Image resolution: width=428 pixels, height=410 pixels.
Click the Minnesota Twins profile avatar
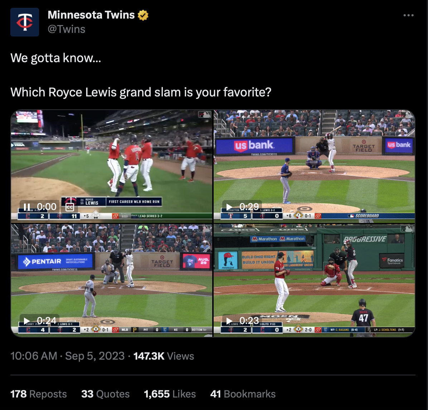[x=25, y=22]
